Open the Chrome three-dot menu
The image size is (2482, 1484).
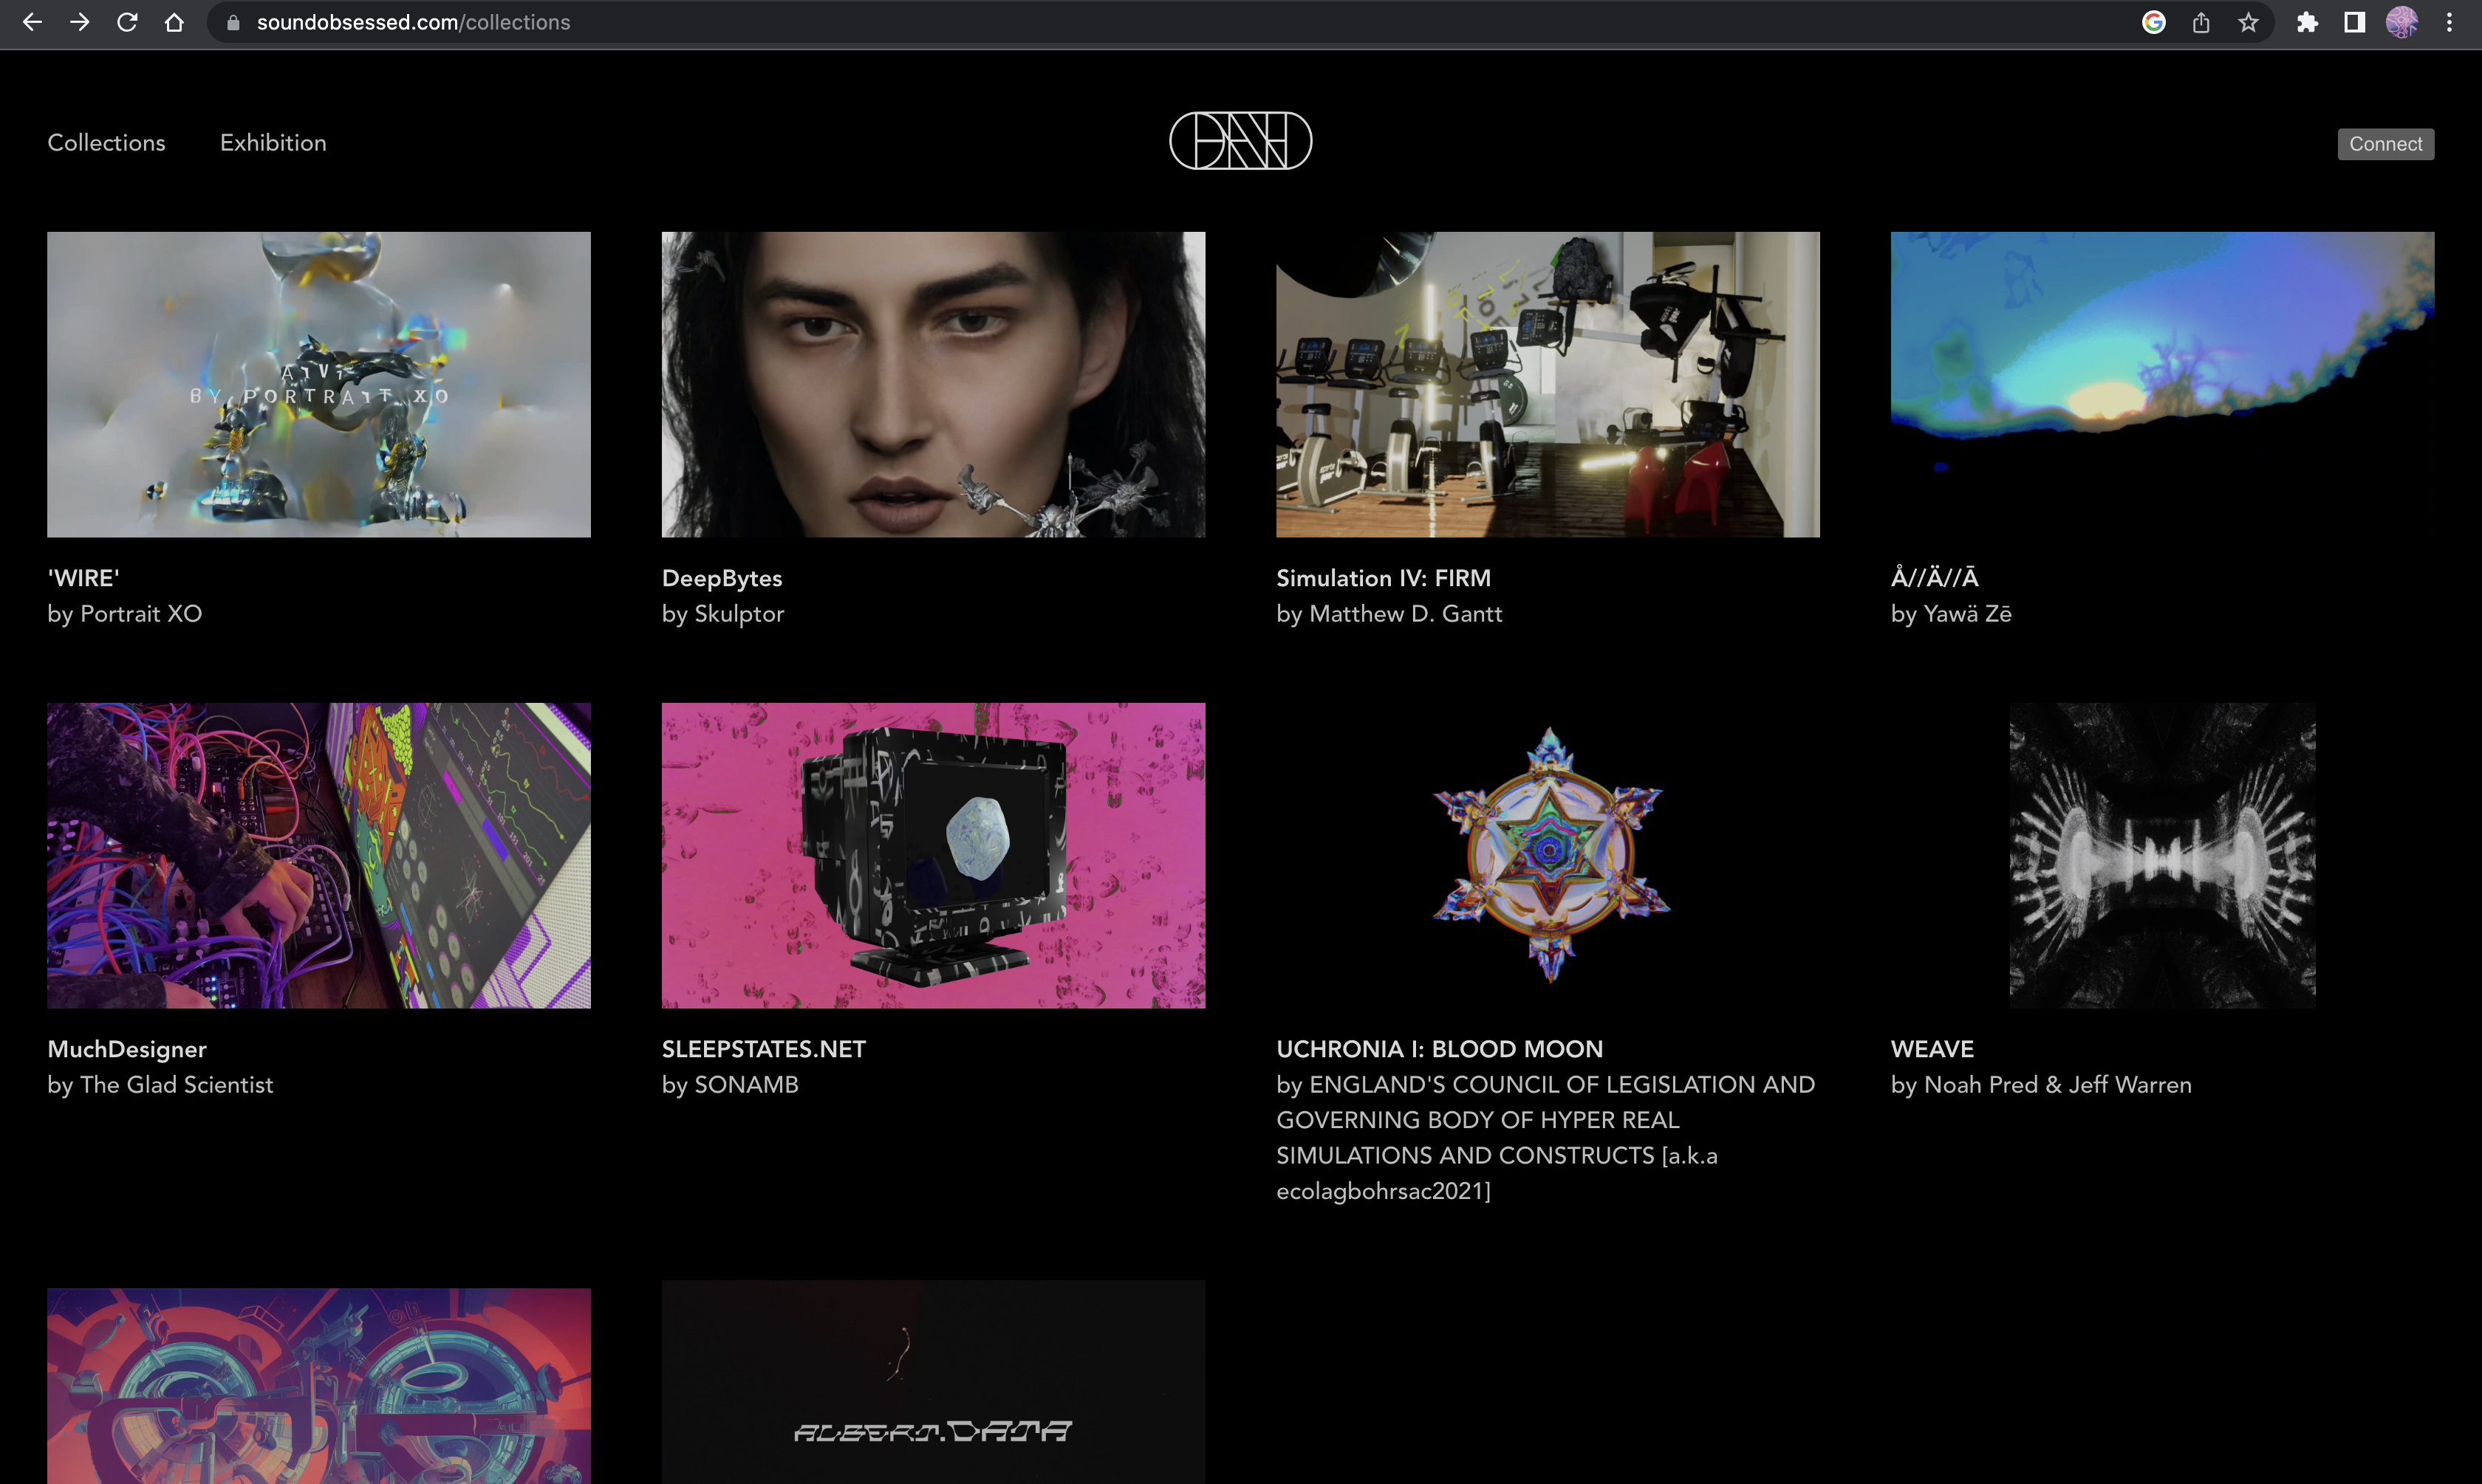pyautogui.click(x=2449, y=22)
